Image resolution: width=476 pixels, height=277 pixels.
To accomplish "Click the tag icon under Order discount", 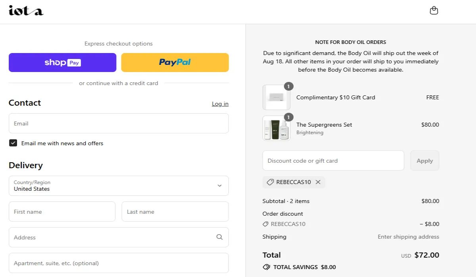I will [266, 224].
